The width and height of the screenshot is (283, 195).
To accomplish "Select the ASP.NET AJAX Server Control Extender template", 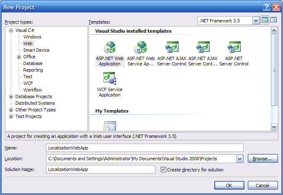I will 203,54.
